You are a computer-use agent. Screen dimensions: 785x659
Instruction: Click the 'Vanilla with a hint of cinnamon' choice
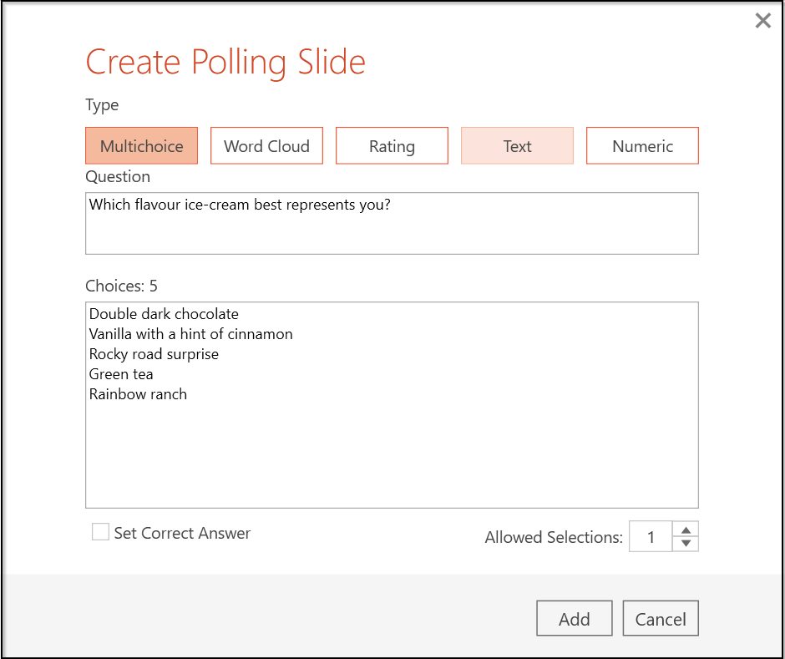tap(190, 334)
